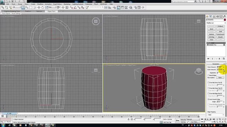
Task: Click the Align tool icon
Action: pyautogui.click(x=110, y=7)
